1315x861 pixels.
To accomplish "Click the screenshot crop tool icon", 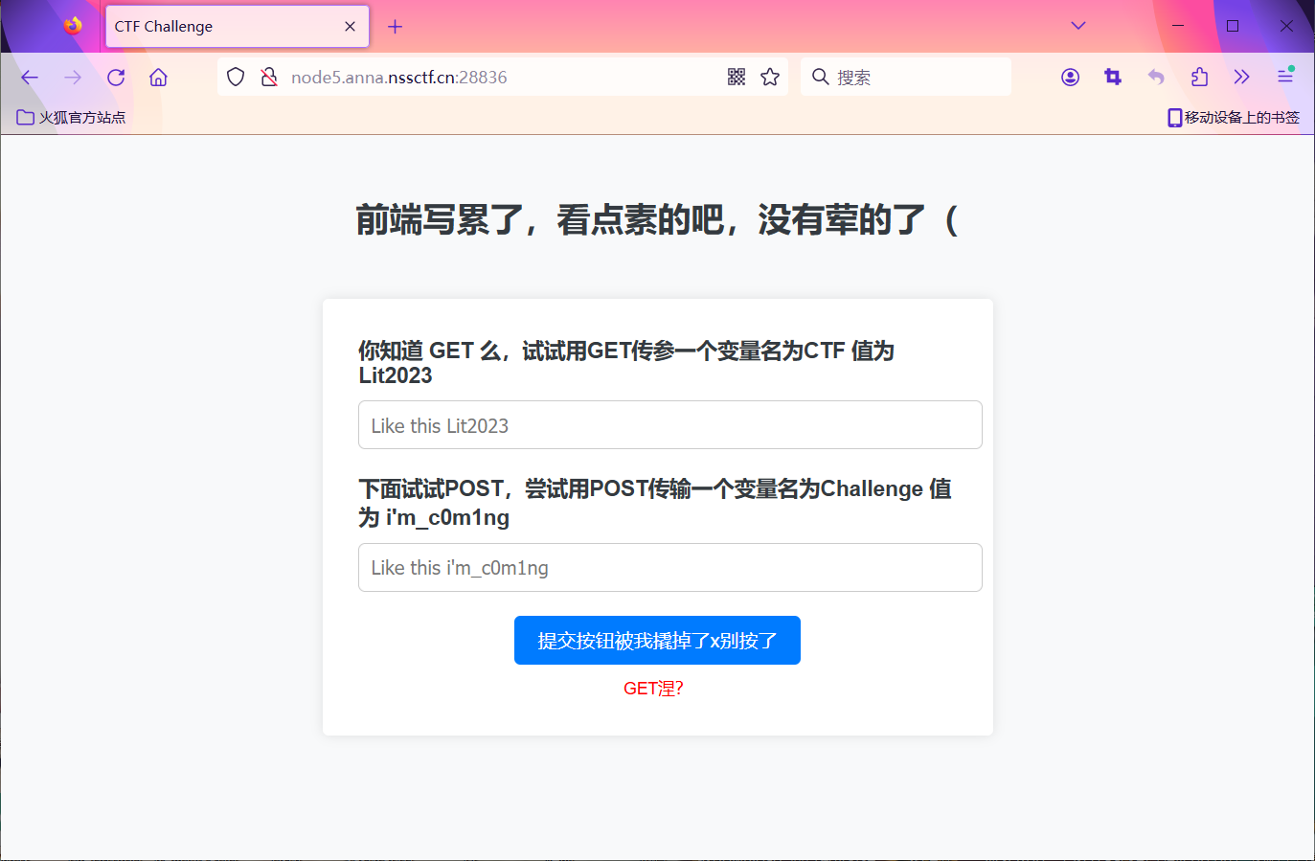I will pyautogui.click(x=1113, y=78).
